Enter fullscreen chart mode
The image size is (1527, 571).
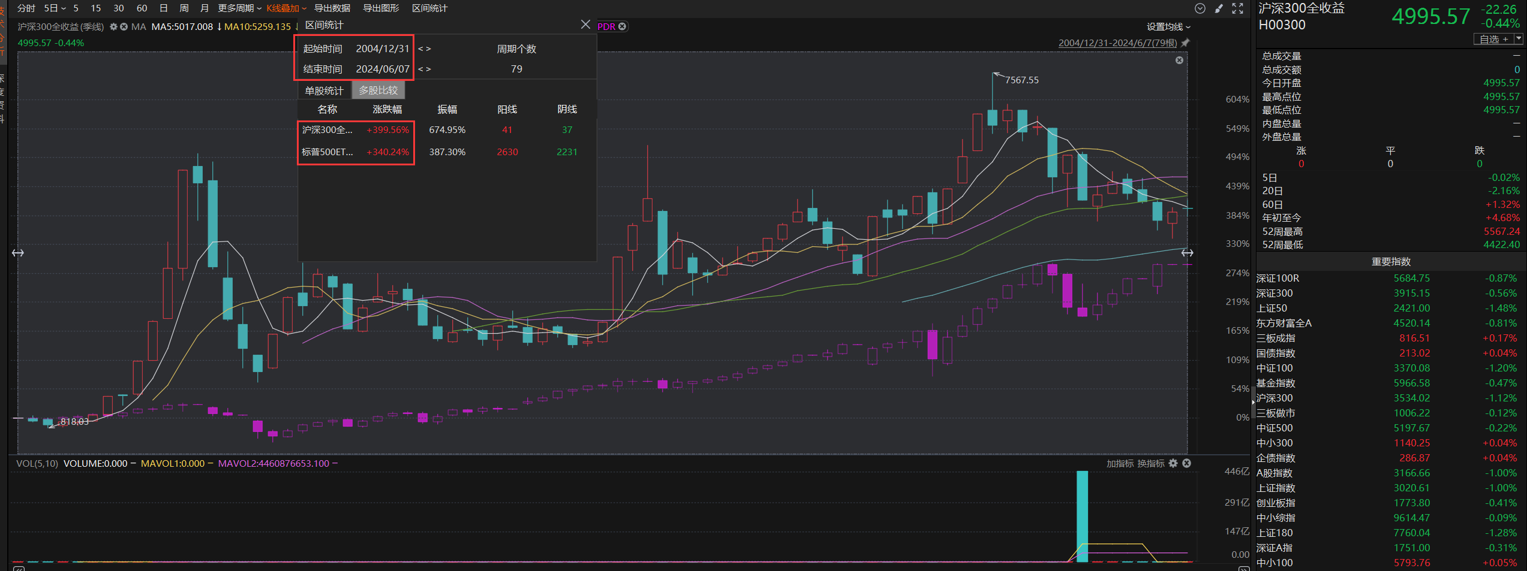(1237, 8)
